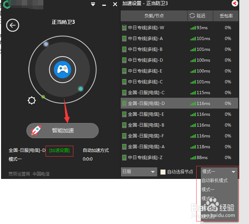Viewport: 249px width, 224px height.
Task: Open the [加速设置] link
Action: pyautogui.click(x=59, y=150)
